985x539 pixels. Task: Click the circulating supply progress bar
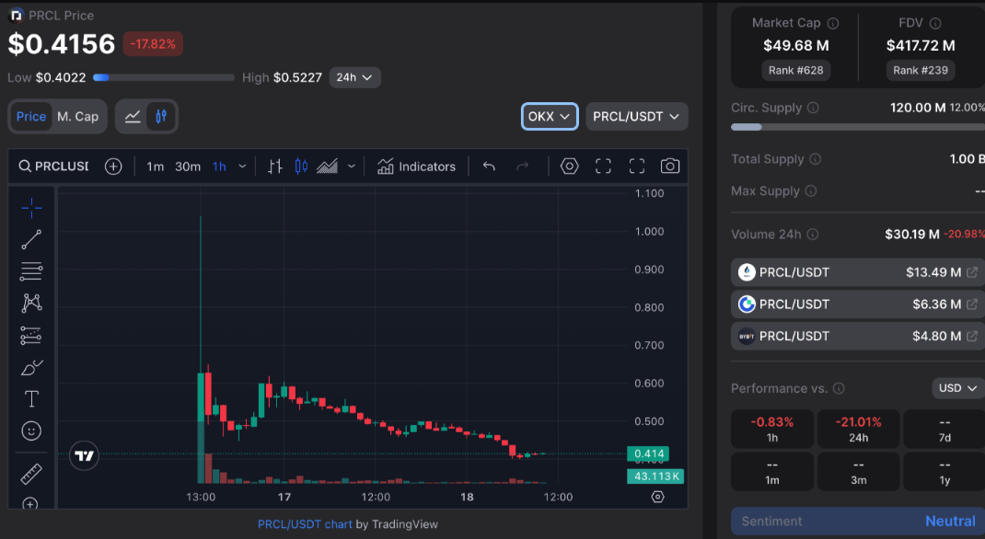pos(857,127)
